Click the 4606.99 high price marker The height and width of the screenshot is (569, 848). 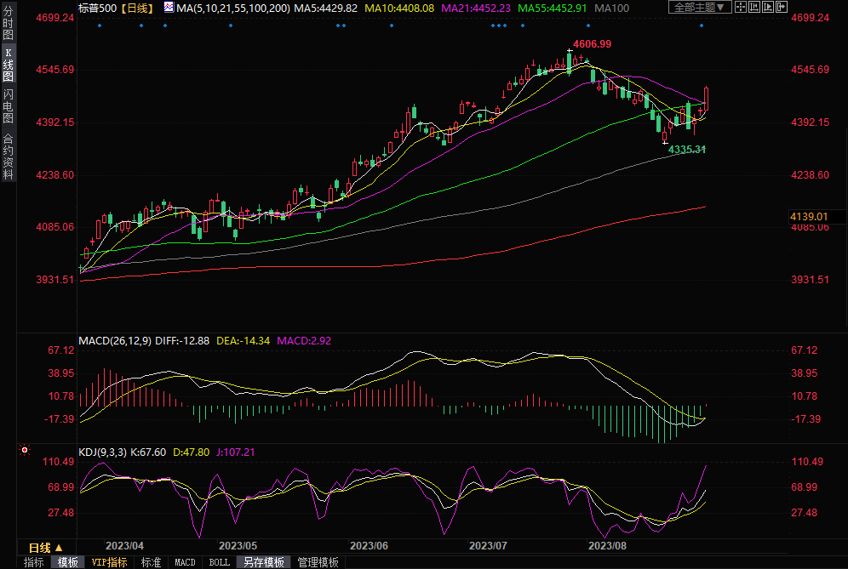(x=593, y=43)
